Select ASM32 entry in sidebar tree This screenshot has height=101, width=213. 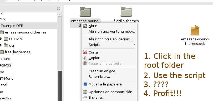[x=6, y=65]
